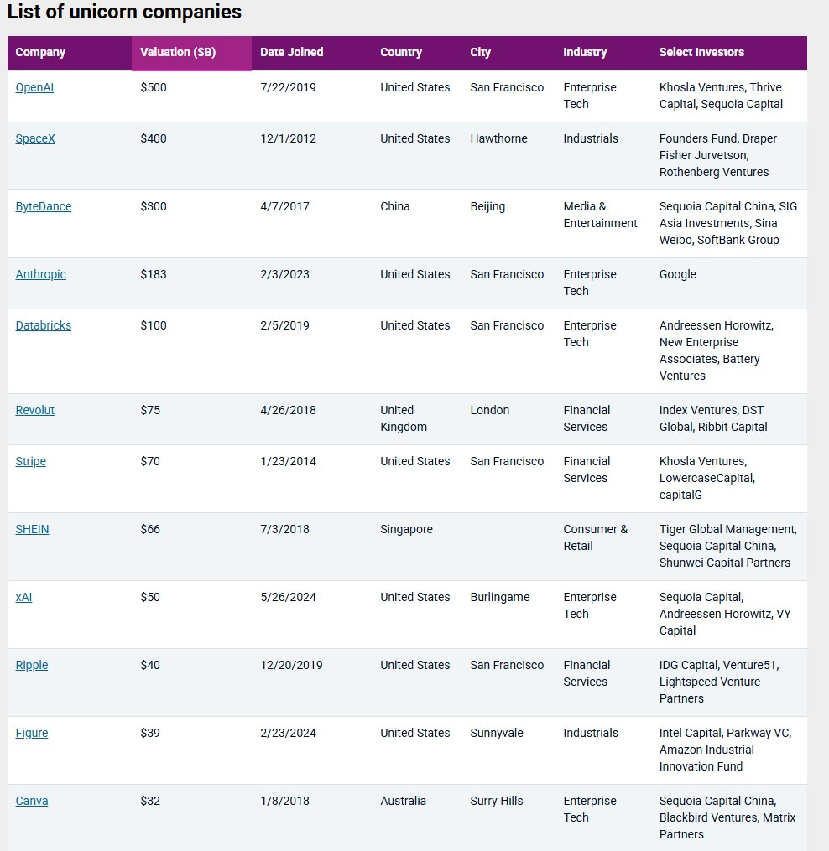Open the OpenAI company link
Image resolution: width=829 pixels, height=851 pixels.
pos(34,87)
